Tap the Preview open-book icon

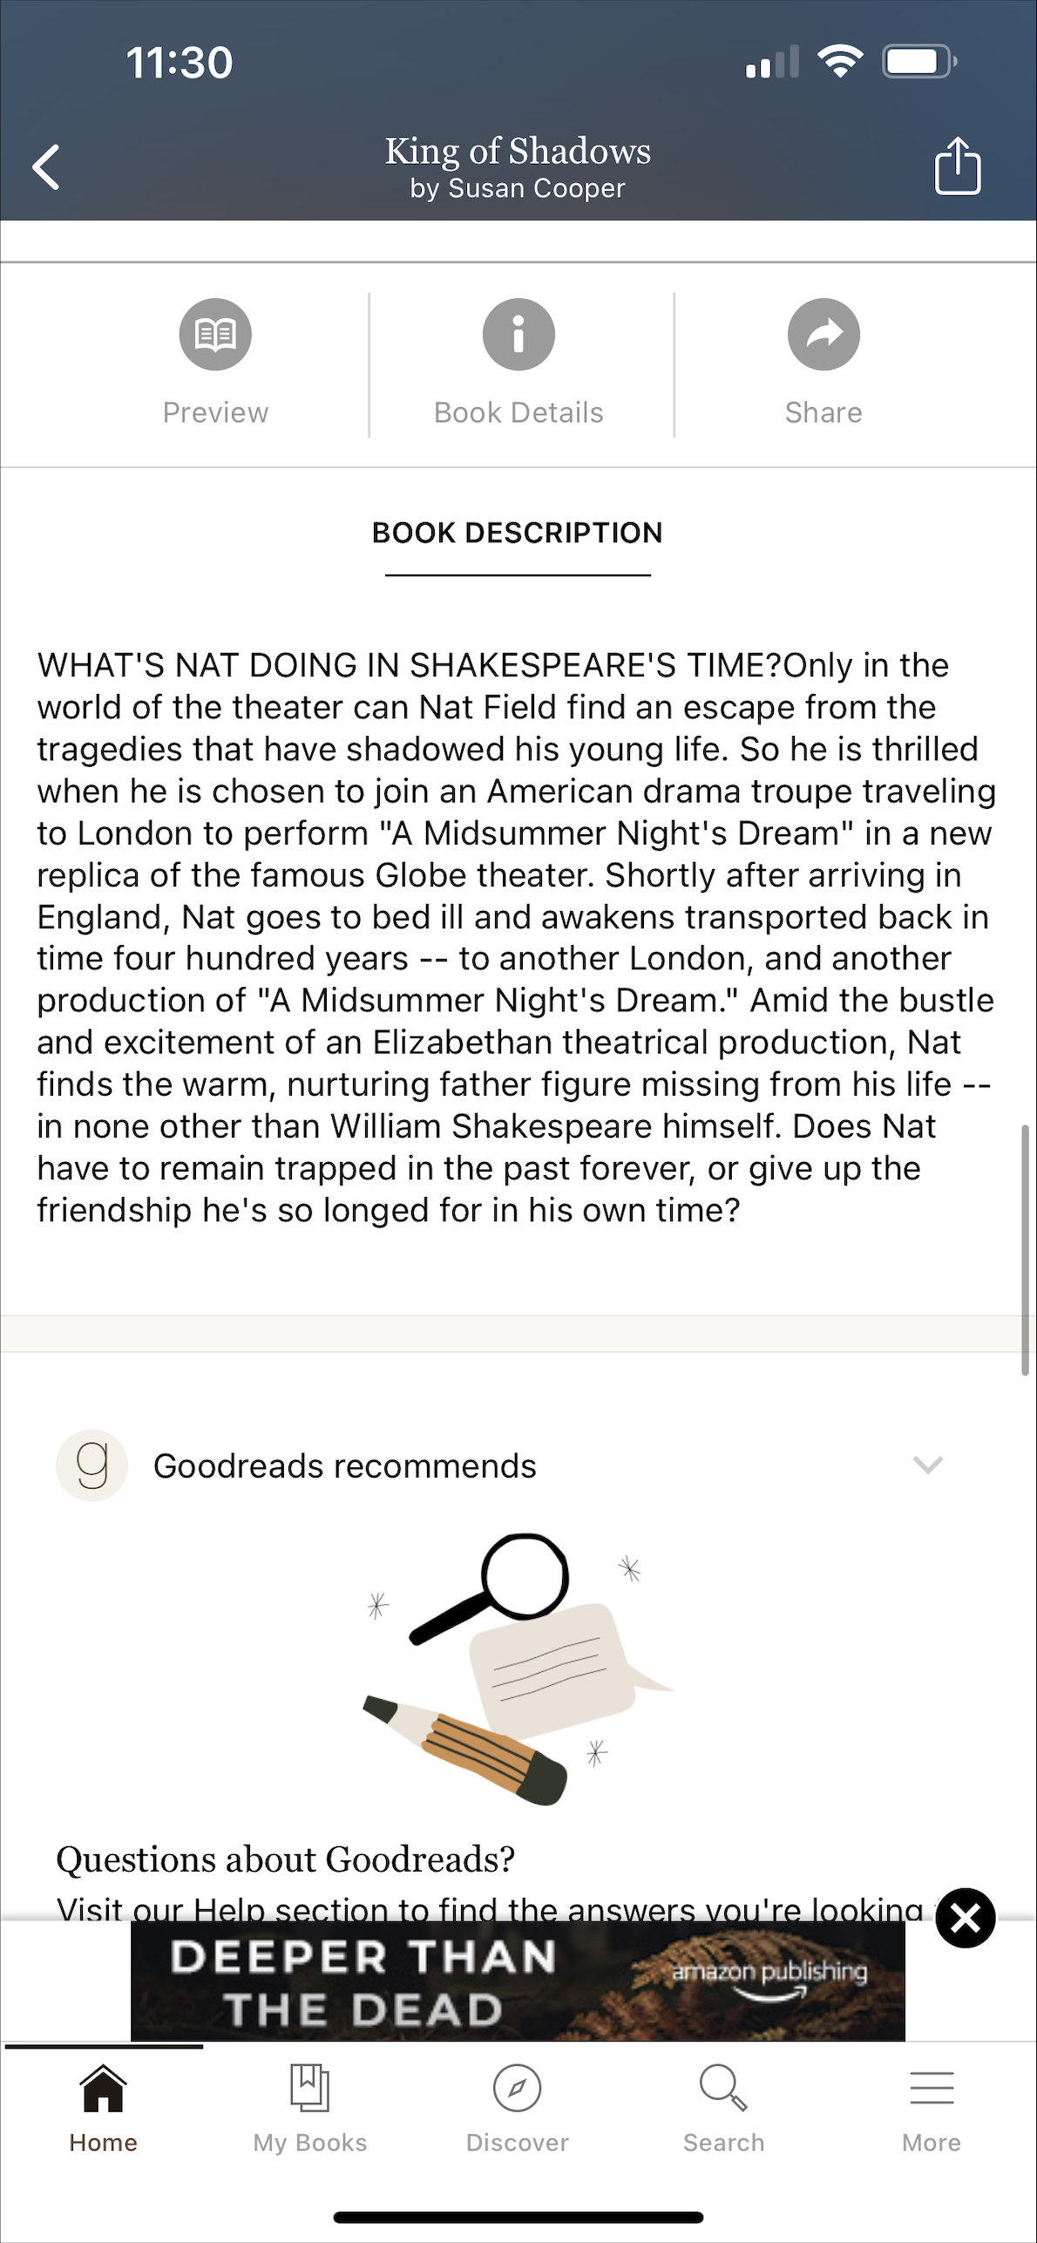[215, 335]
